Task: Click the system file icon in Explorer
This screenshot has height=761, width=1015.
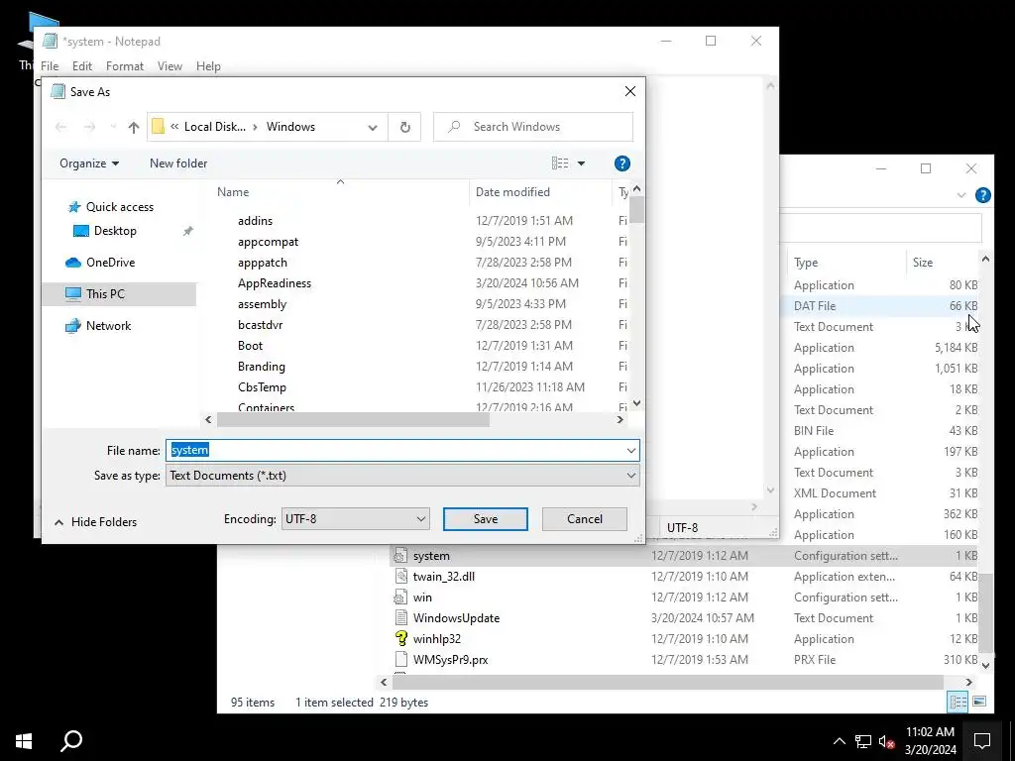Action: pyautogui.click(x=400, y=556)
